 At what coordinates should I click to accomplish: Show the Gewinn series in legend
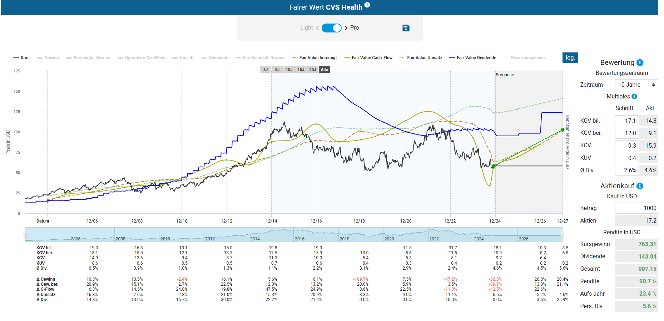[48, 58]
